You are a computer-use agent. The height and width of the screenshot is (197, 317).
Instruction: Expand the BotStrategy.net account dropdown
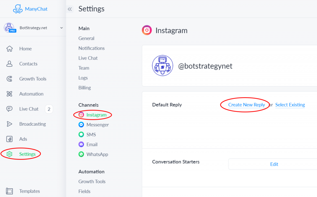click(x=61, y=28)
